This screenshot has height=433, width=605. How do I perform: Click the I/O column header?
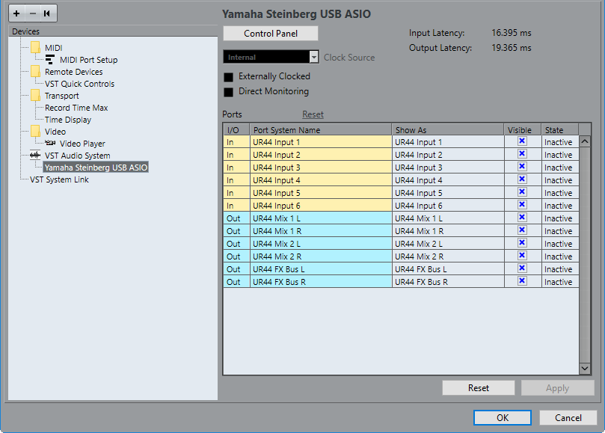pos(236,129)
